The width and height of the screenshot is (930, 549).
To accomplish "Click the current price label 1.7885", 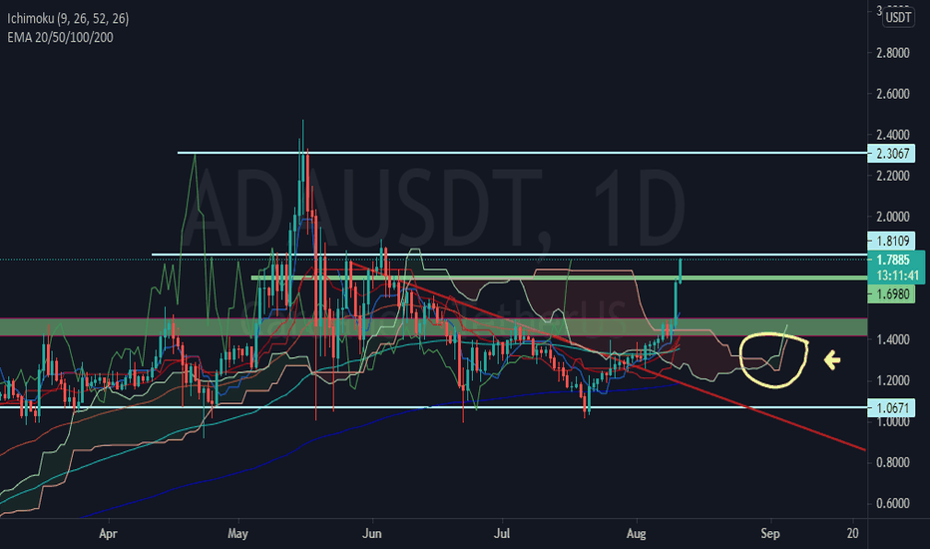I will pyautogui.click(x=893, y=260).
